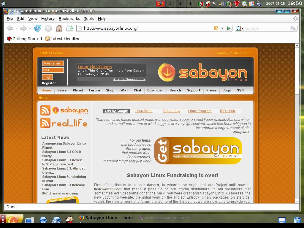Click the Getting Started bookmark

(24, 39)
